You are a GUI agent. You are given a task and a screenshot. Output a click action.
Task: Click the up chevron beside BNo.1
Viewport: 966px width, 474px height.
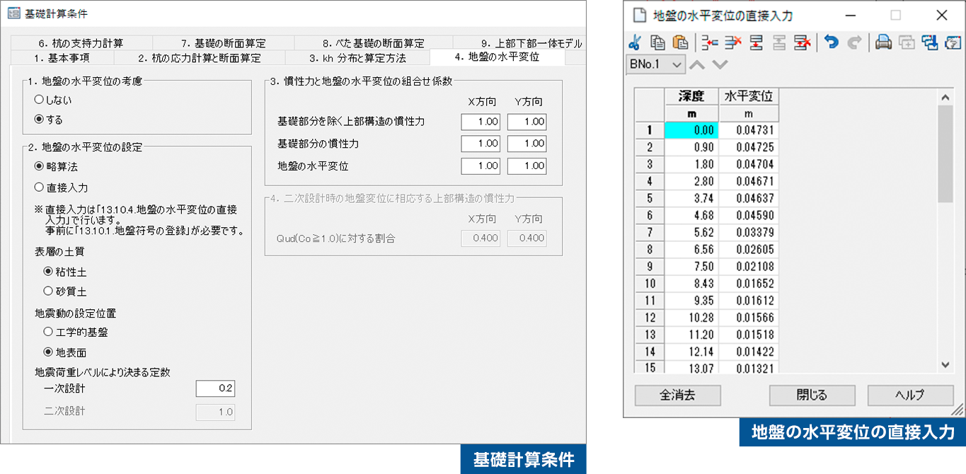pyautogui.click(x=697, y=64)
